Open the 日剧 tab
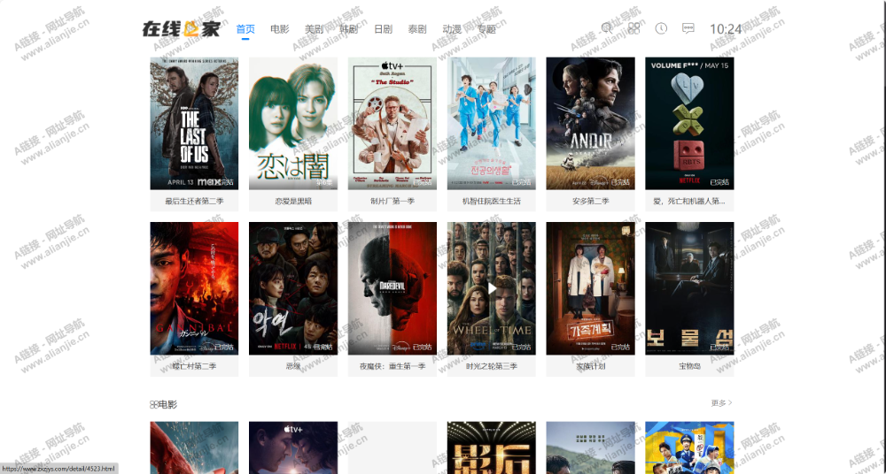This screenshot has width=886, height=474. coord(383,29)
